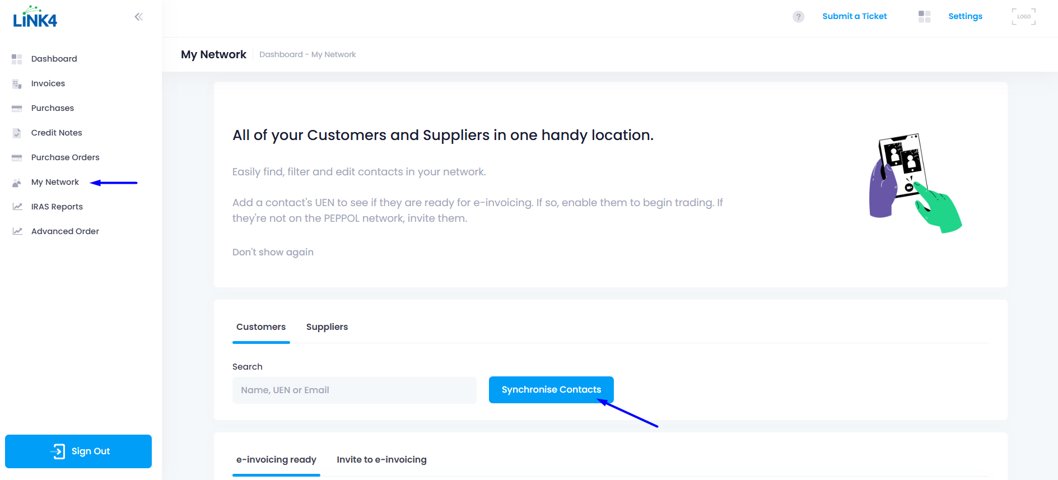1058x480 pixels.
Task: Click the Credit Notes document icon
Action: (x=17, y=133)
